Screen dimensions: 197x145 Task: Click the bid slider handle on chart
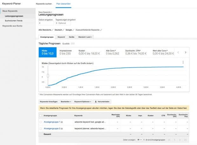[x=48, y=76]
